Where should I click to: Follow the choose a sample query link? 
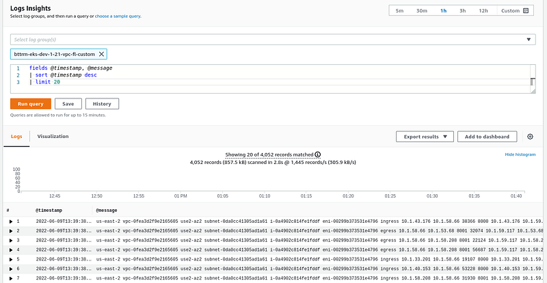(x=118, y=16)
